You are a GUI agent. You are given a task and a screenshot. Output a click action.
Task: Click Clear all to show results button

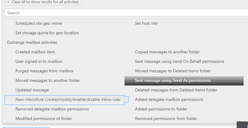tap(43, 2)
